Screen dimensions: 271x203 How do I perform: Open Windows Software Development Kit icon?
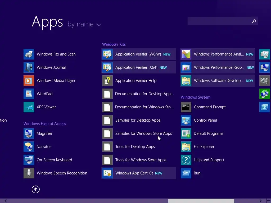[186, 81]
